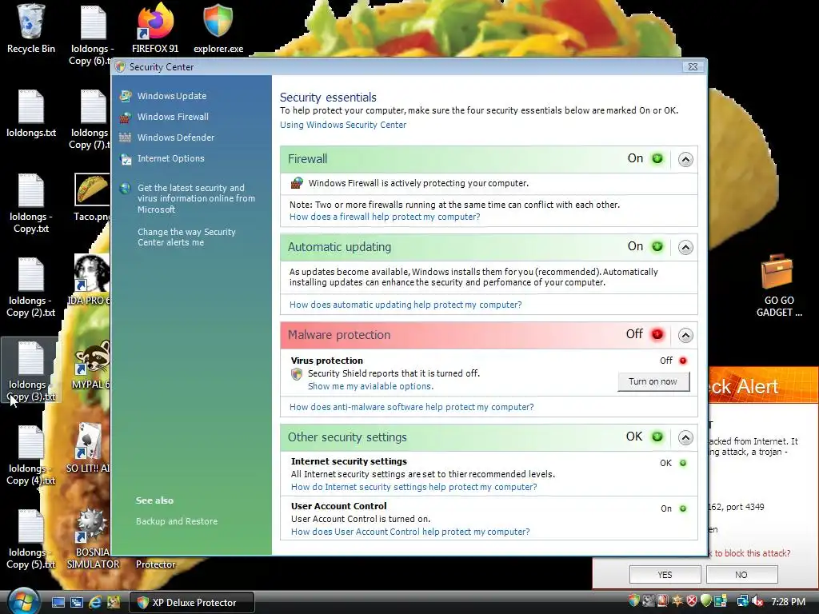Open How does User Account Control help link
This screenshot has height=614, width=819.
pyautogui.click(x=410, y=532)
